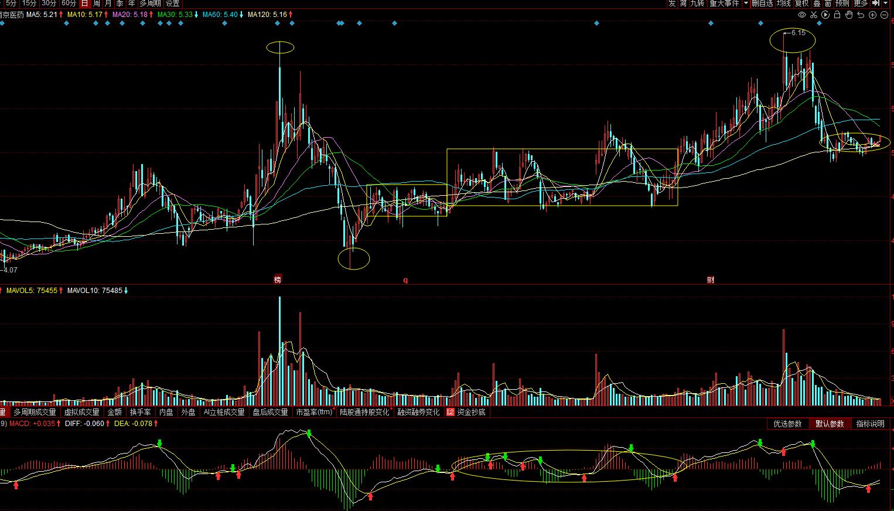Screen dimensions: 894x511
Task: Click the 发 toolbar button
Action: (672, 4)
